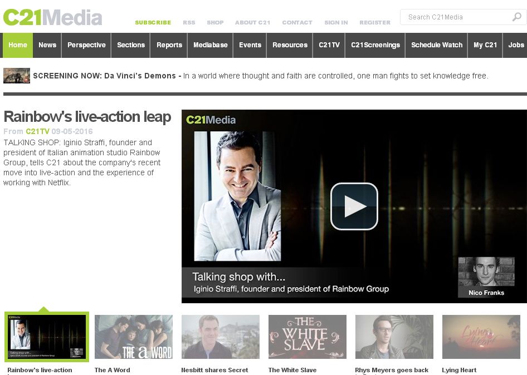Select My C21 in the navigation

click(485, 45)
